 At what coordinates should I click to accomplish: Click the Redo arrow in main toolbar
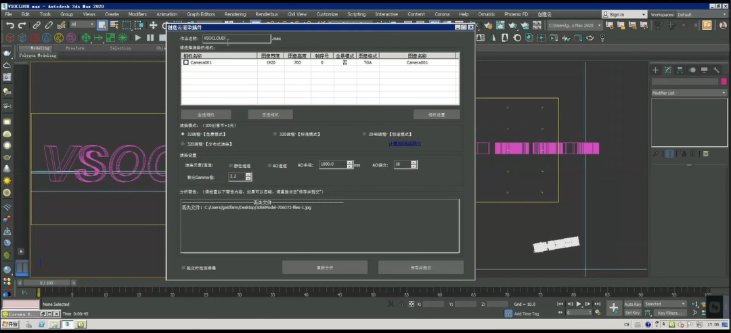(x=22, y=25)
